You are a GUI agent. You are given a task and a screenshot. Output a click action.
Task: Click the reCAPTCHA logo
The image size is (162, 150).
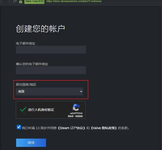76,107
